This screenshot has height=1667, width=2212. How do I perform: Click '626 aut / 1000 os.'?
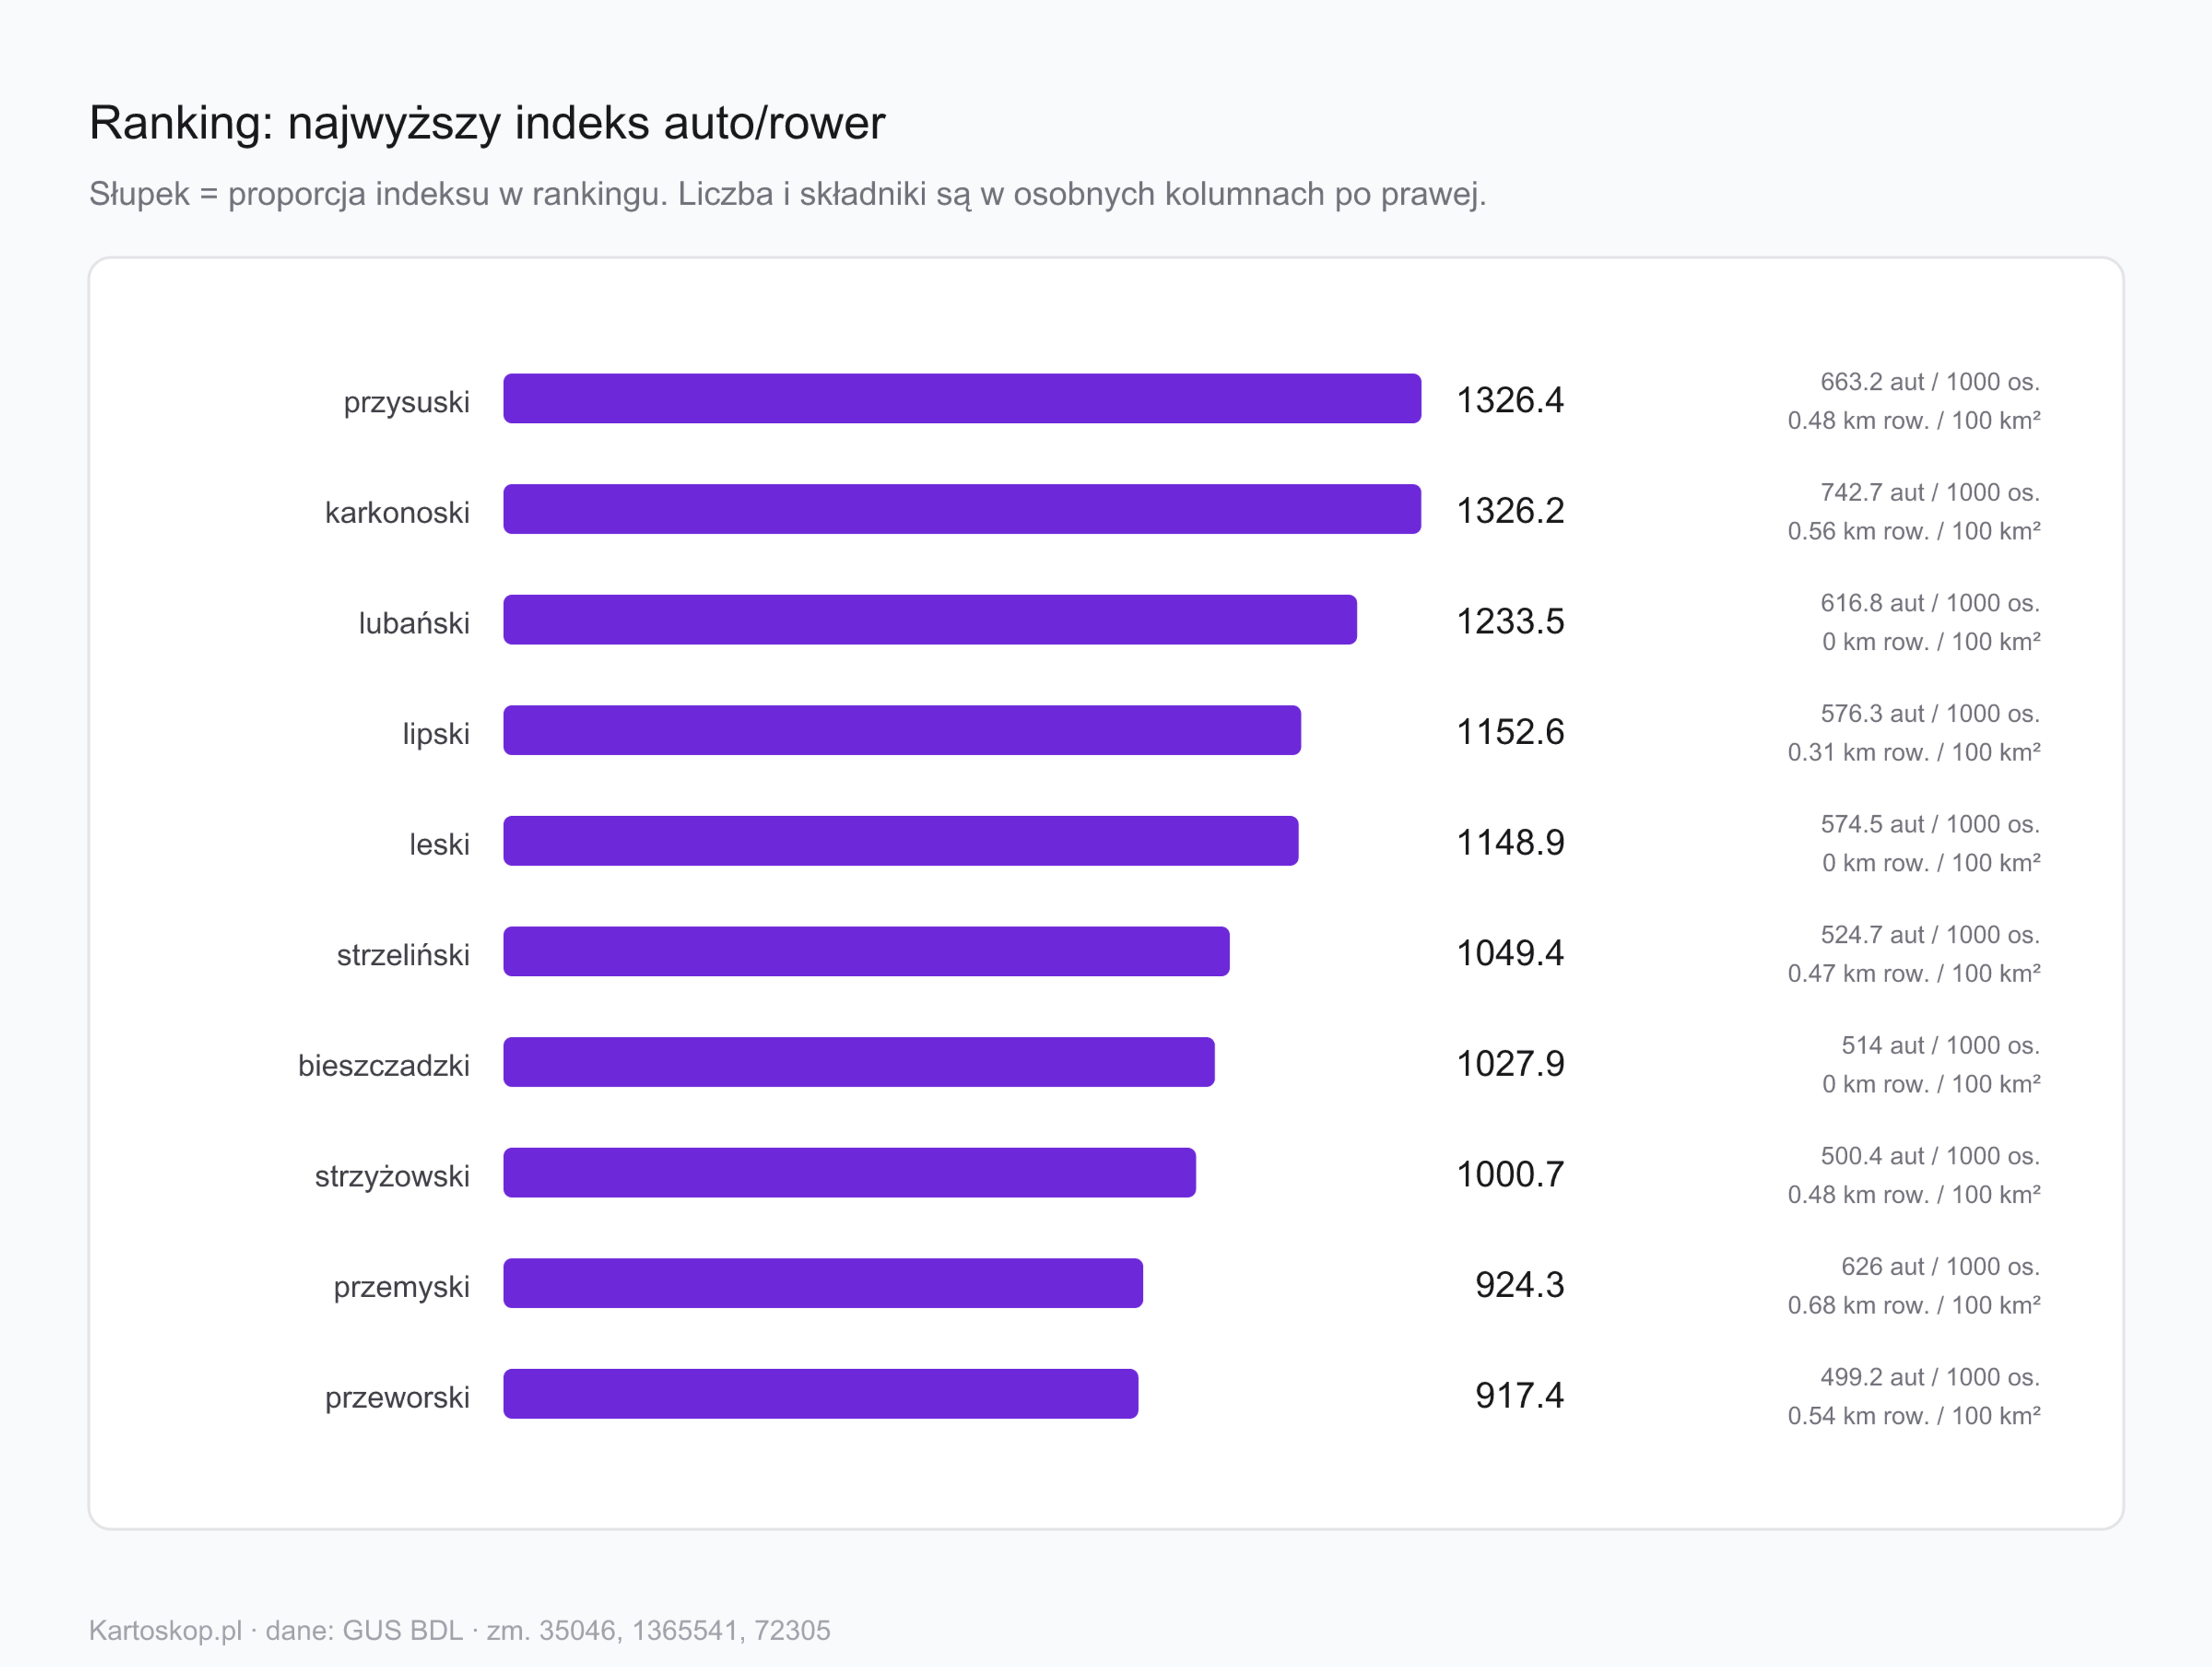(1941, 1266)
